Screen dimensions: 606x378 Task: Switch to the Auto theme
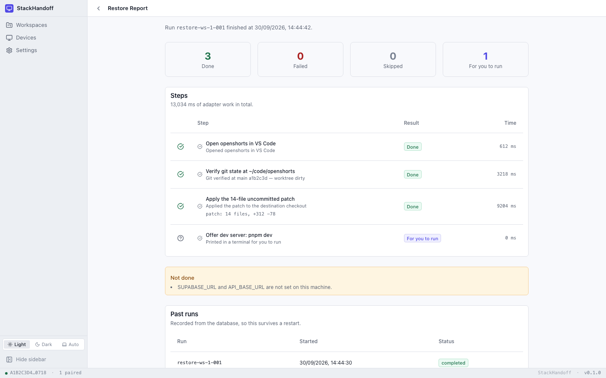[x=70, y=344]
